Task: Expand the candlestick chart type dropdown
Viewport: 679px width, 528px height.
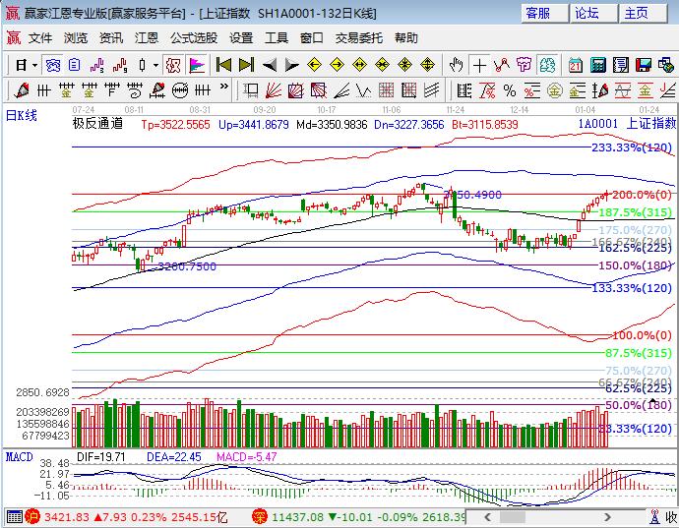Action: click(x=155, y=65)
